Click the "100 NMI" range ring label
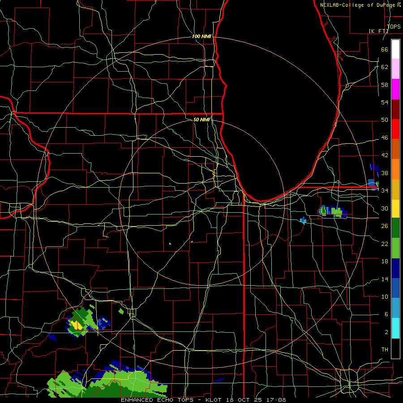The height and width of the screenshot is (403, 403). click(x=201, y=37)
